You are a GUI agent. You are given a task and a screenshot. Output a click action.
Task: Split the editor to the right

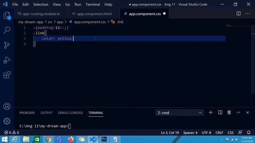pyautogui.click(x=238, y=14)
